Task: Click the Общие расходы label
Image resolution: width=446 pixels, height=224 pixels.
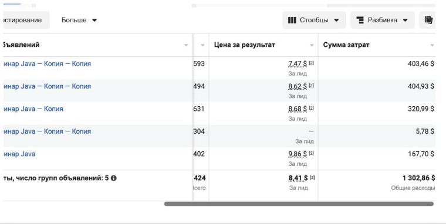Action: [413, 188]
